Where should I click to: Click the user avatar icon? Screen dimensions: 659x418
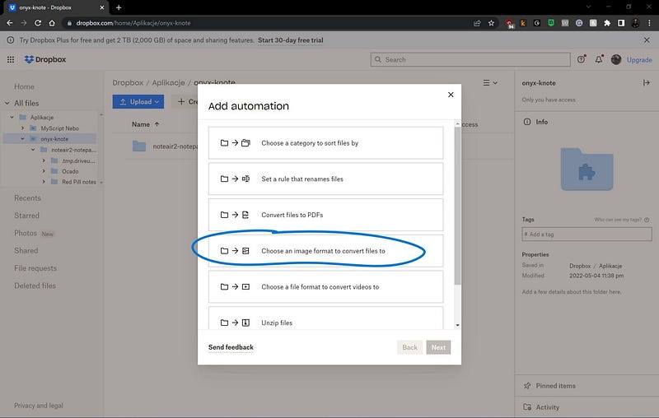click(x=616, y=59)
